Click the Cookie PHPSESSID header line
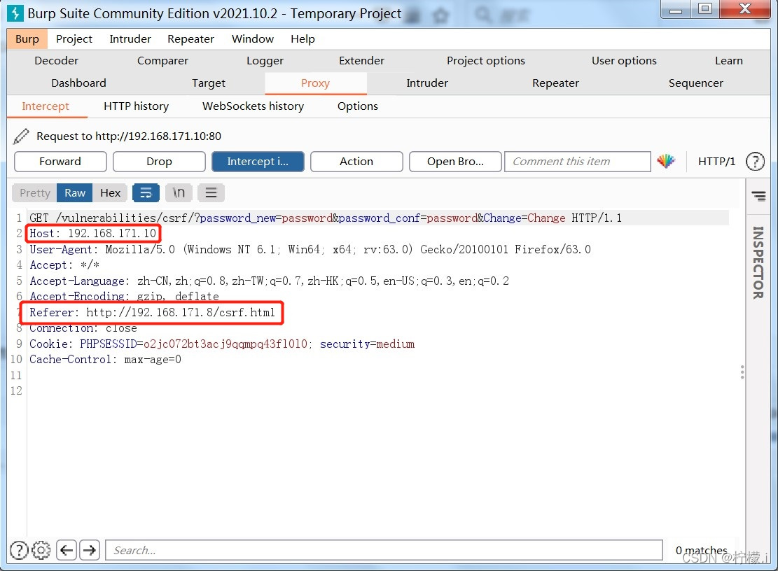This screenshot has height=571, width=778. pyautogui.click(x=222, y=344)
